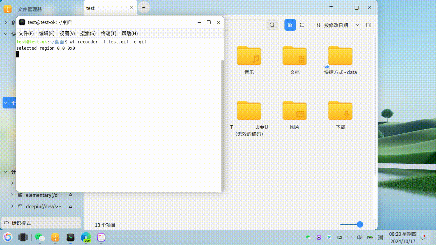Toggle the detail side pane icon
Image resolution: width=436 pixels, height=245 pixels.
[x=369, y=25]
